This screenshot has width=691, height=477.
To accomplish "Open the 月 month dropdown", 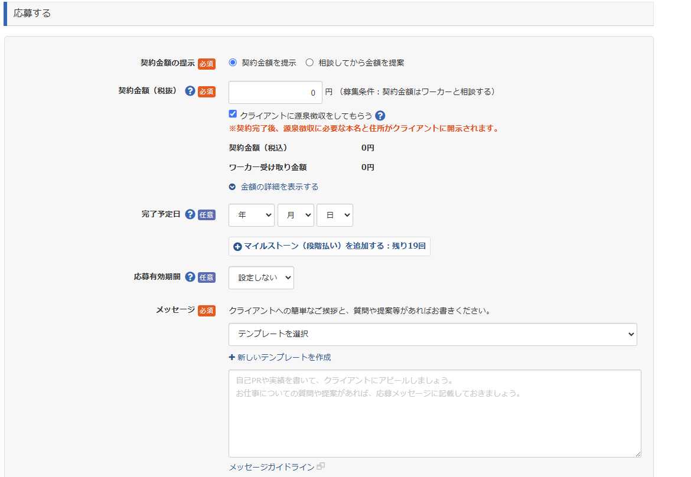I will (x=296, y=215).
